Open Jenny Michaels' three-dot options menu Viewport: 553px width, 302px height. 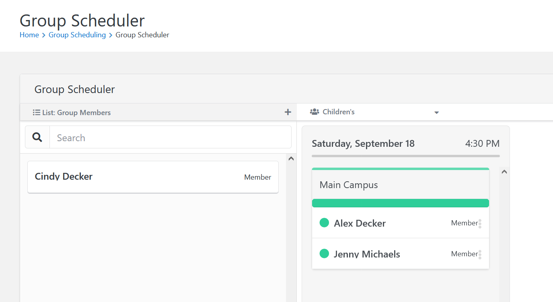click(x=480, y=253)
